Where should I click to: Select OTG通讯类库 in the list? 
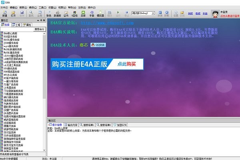point(10,68)
